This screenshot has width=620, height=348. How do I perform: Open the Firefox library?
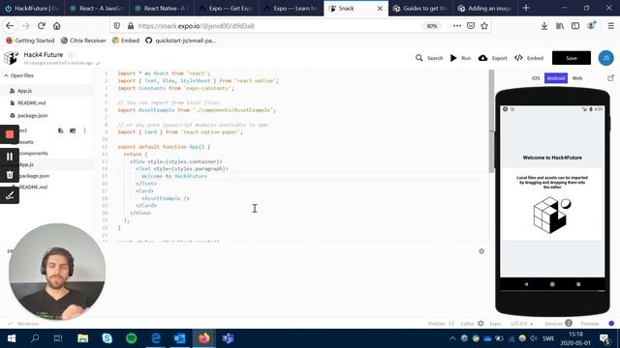(560, 26)
